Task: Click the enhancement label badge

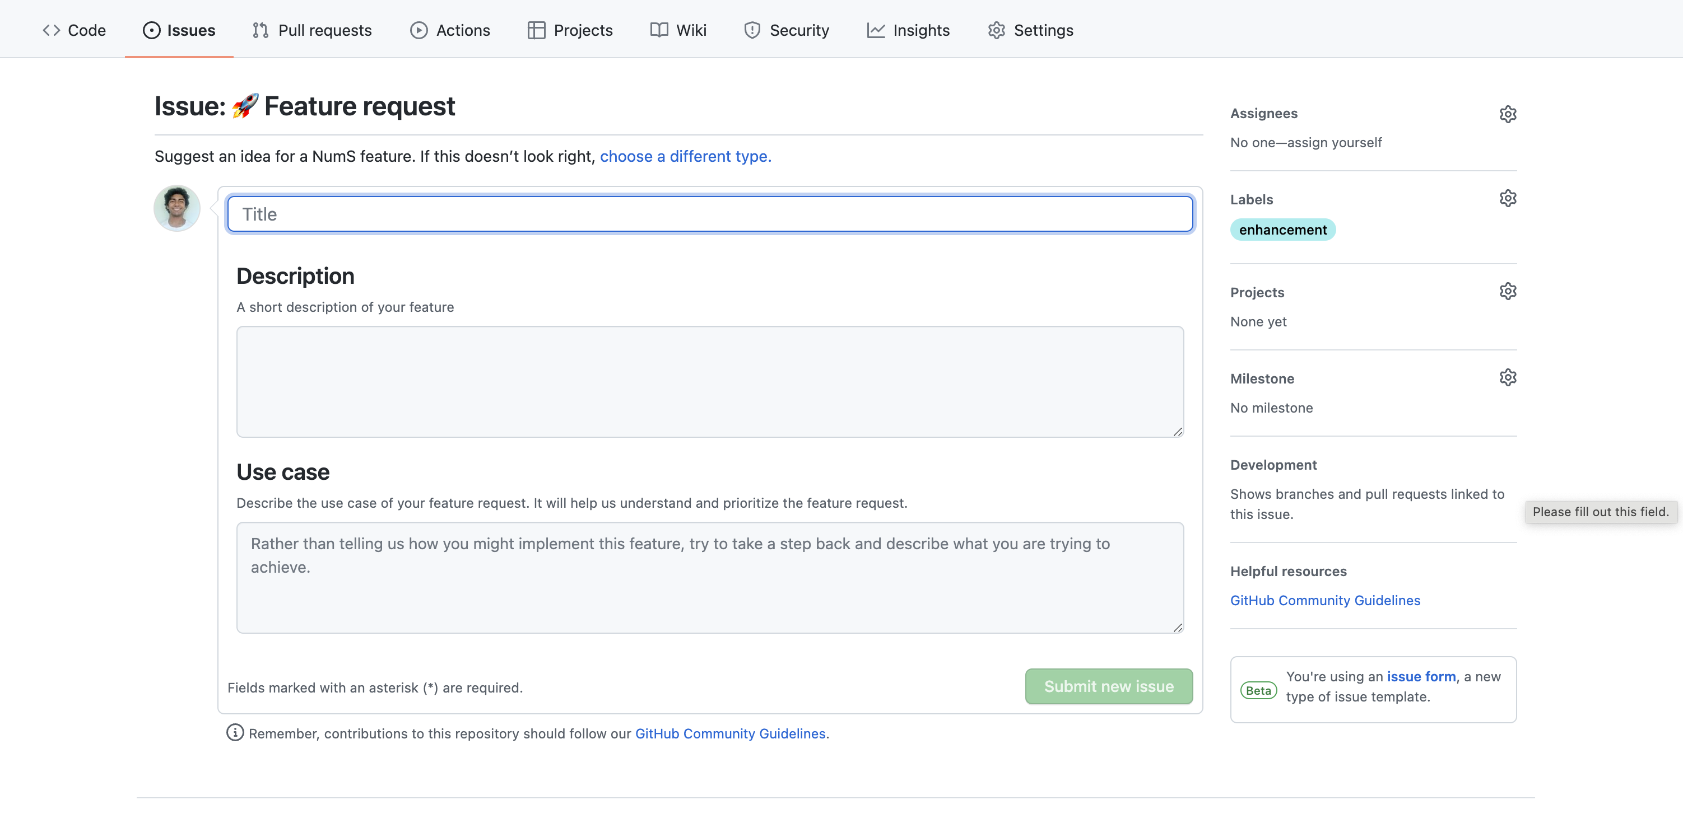Action: pos(1282,230)
